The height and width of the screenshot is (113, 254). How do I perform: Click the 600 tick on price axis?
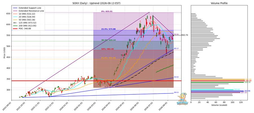point(8,25)
